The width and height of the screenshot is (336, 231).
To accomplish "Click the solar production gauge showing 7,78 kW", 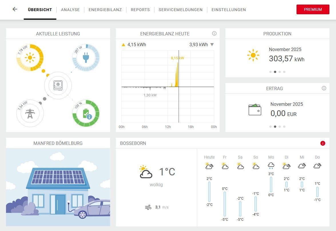I will 30,57.
